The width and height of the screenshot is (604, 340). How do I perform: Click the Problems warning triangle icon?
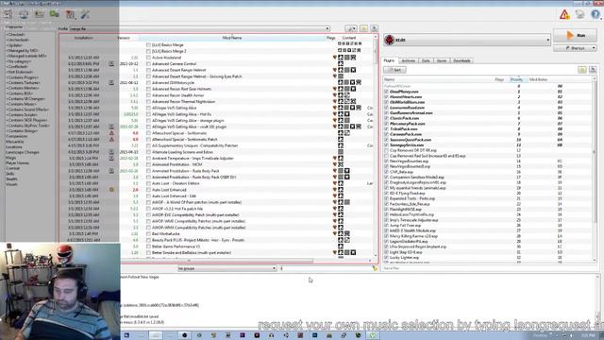(x=564, y=15)
